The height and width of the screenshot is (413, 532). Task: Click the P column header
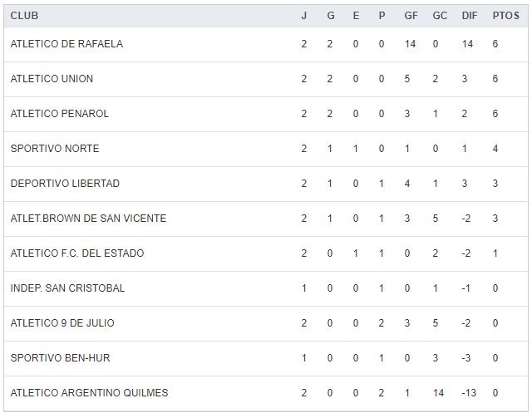click(x=382, y=16)
